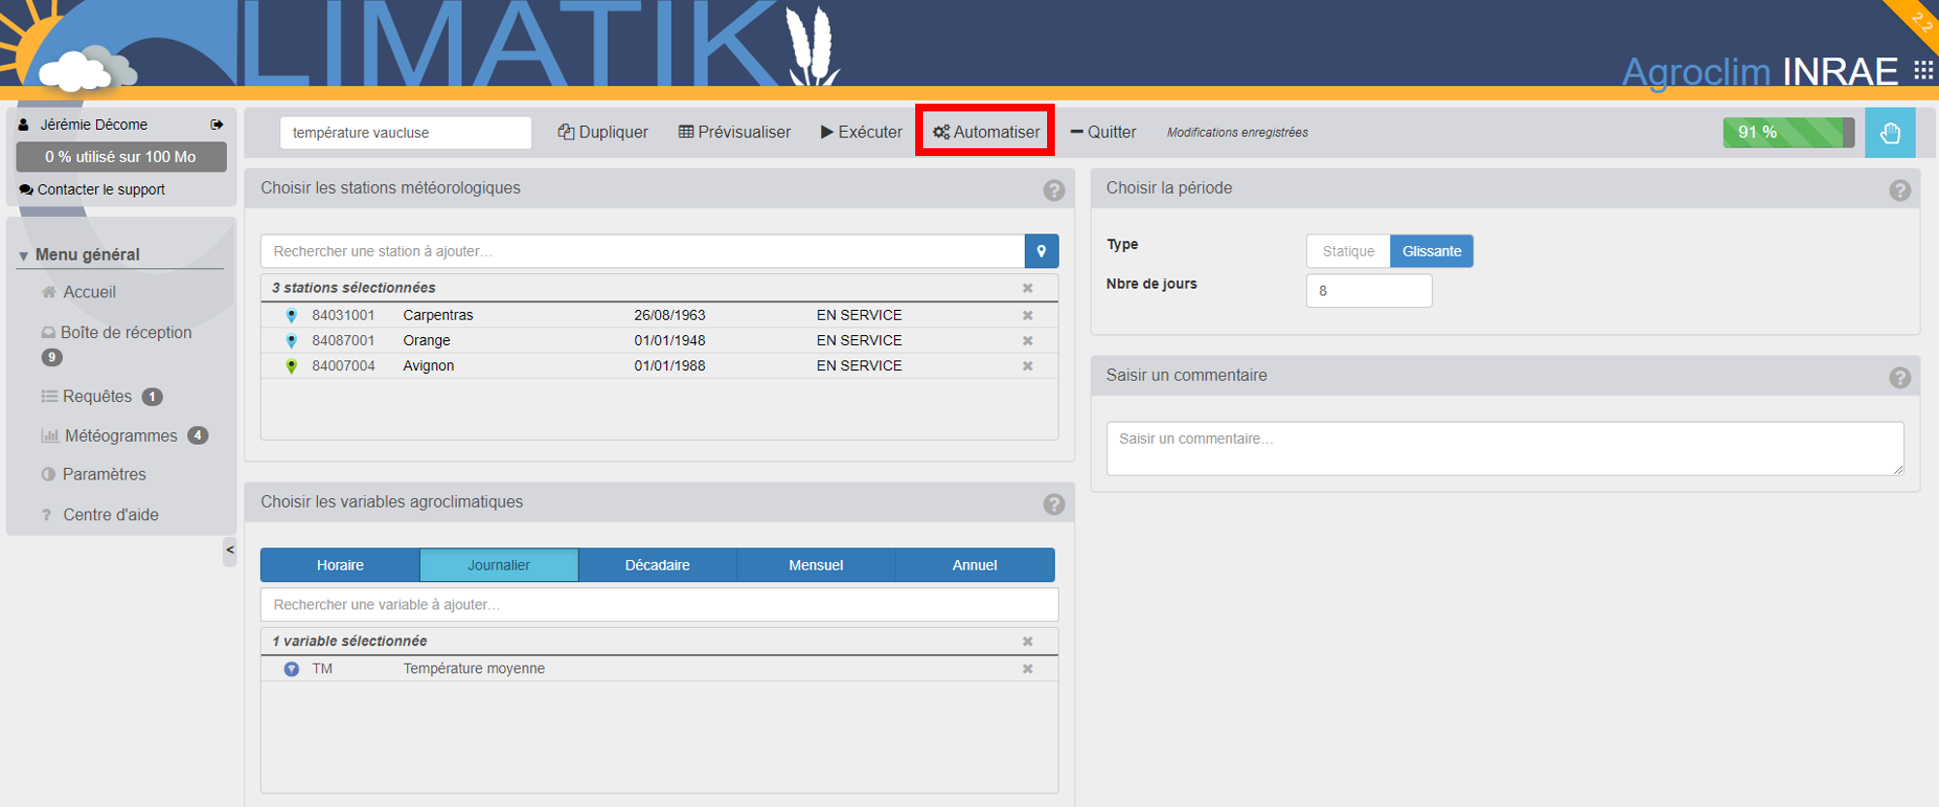Click Contacter le support link
Screen dimensions: 1939x807
tap(100, 190)
